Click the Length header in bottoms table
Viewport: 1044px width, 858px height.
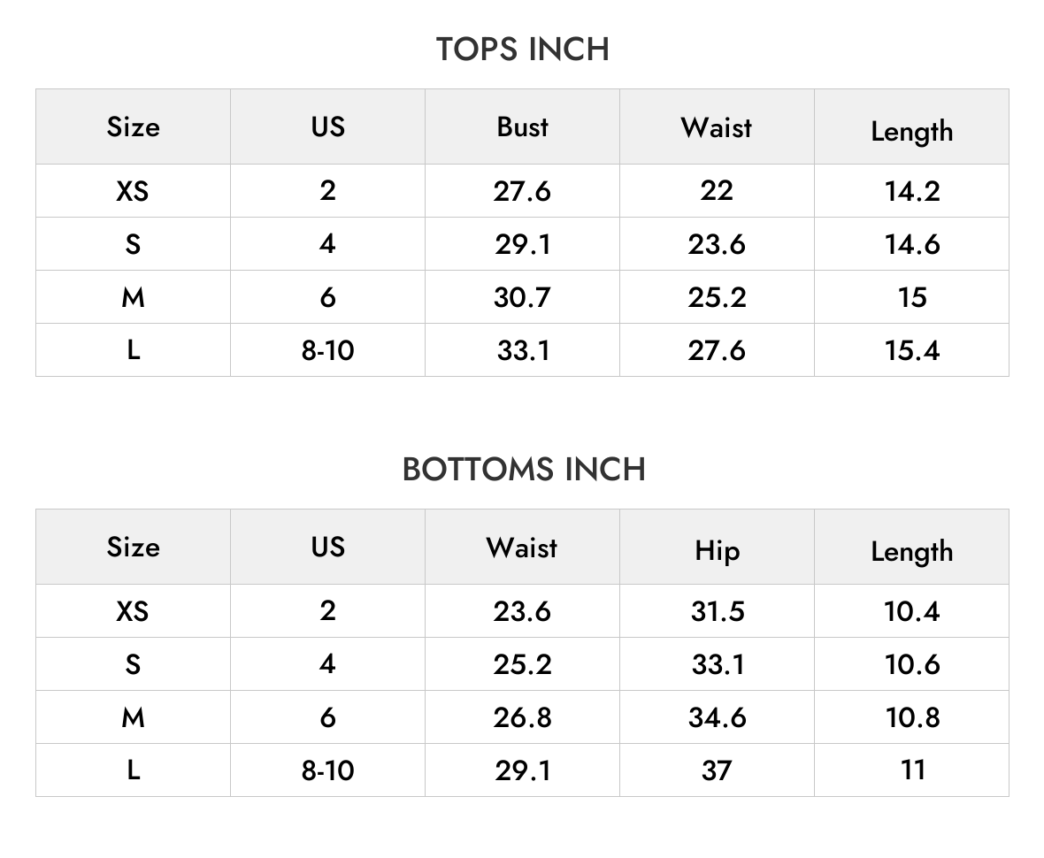[x=912, y=552]
